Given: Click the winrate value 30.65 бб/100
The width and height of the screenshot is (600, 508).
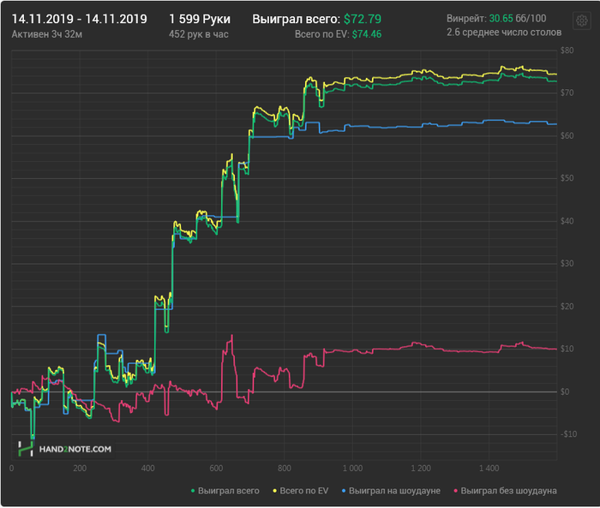Looking at the screenshot, I should point(518,18).
